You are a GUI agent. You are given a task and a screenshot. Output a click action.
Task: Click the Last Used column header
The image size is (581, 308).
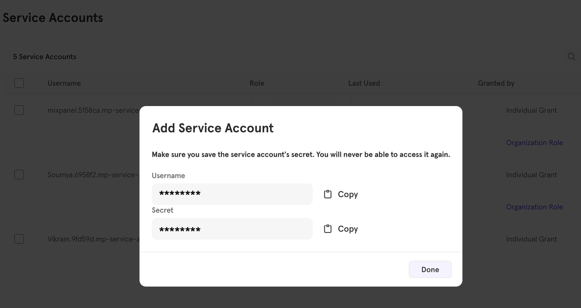[364, 83]
